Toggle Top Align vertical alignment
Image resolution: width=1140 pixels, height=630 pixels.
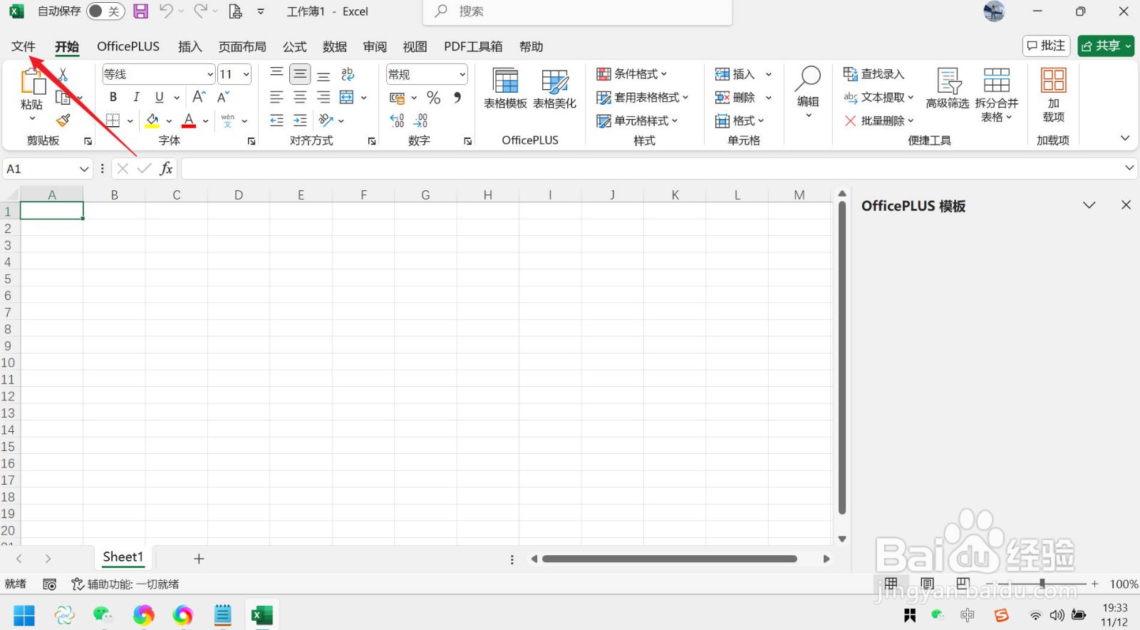point(277,74)
